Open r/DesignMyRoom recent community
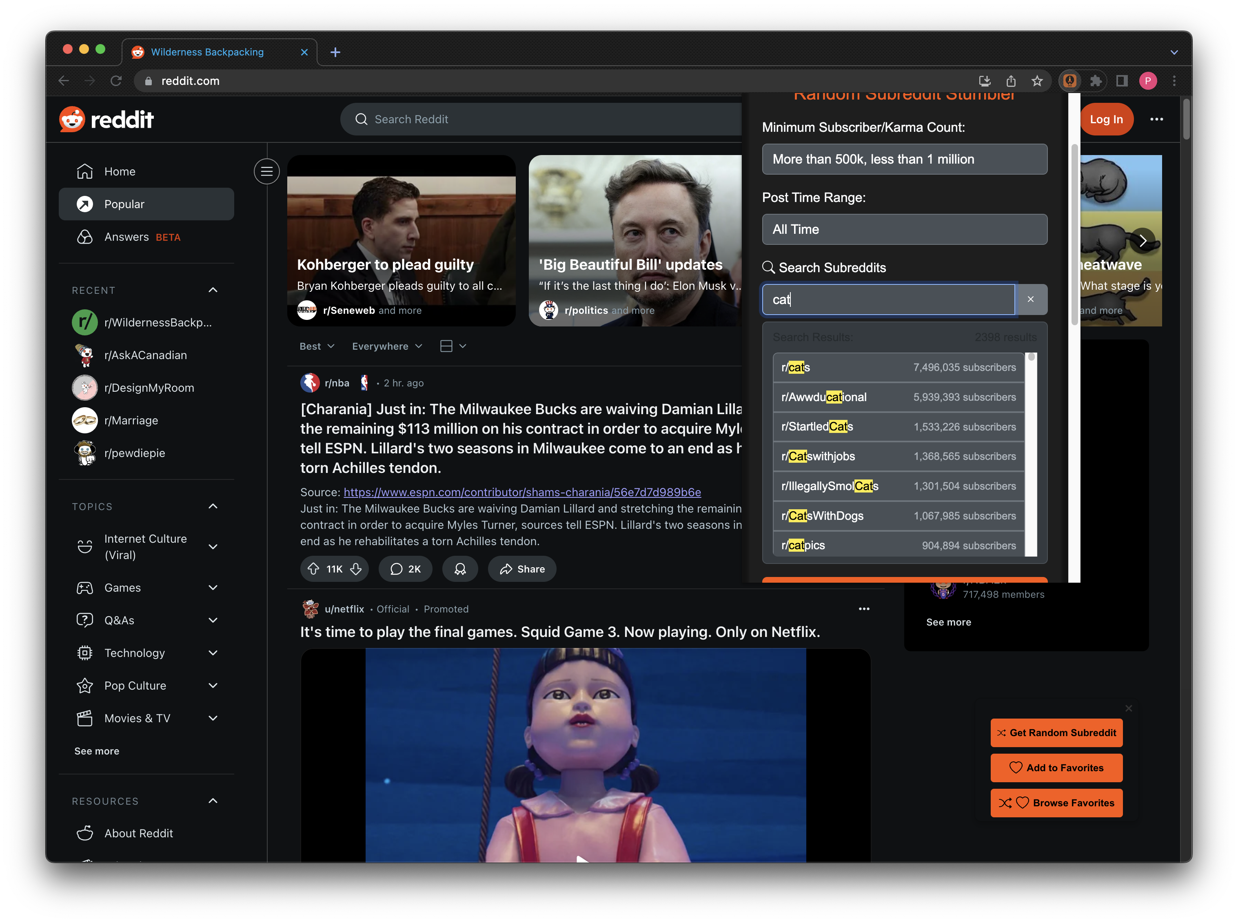1238x923 pixels. [146, 388]
